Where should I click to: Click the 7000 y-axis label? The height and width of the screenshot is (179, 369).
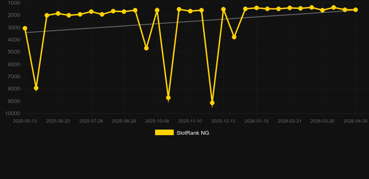(14, 77)
